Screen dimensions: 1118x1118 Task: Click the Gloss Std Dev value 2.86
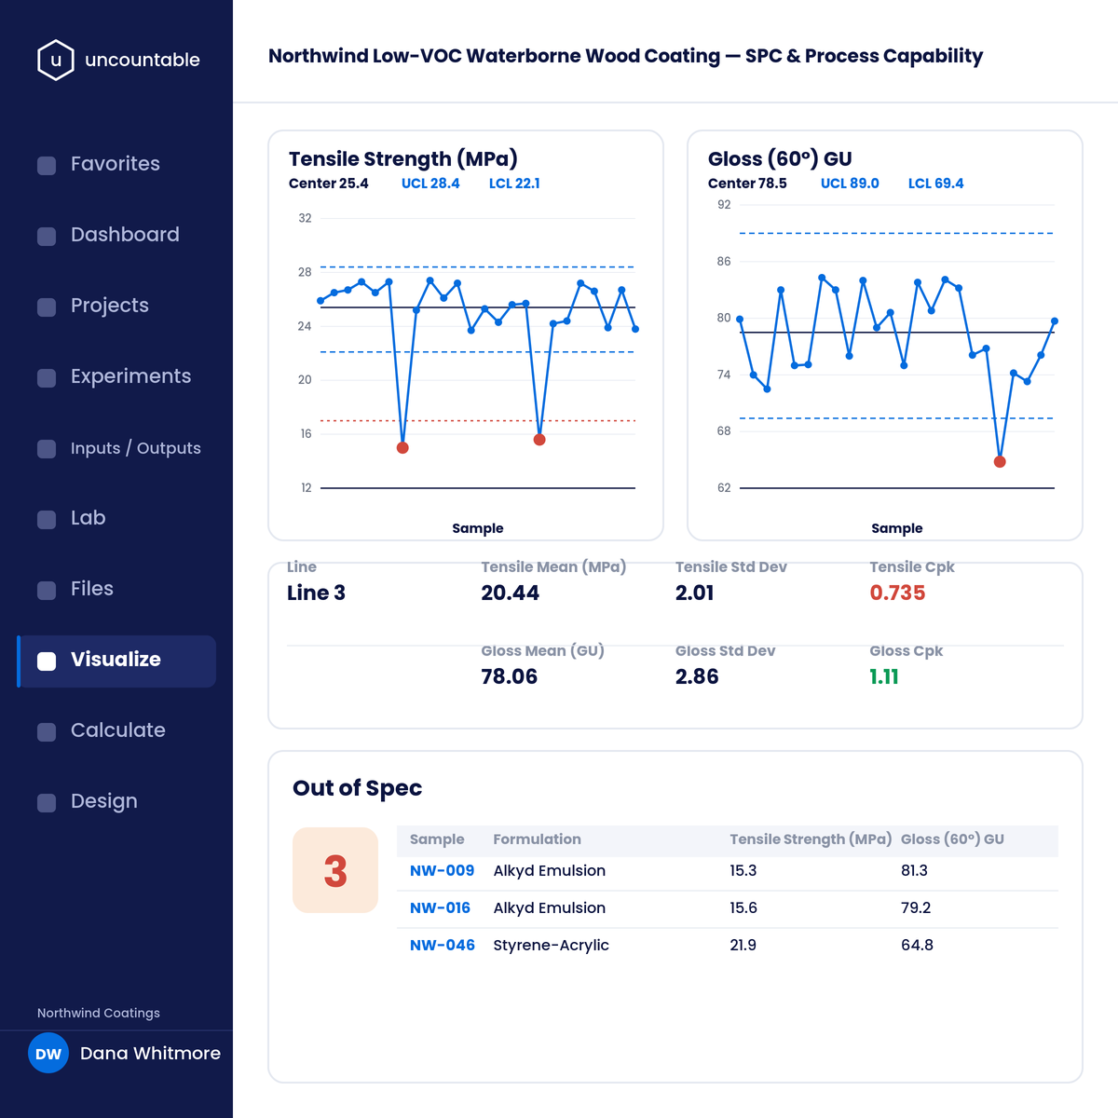697,677
